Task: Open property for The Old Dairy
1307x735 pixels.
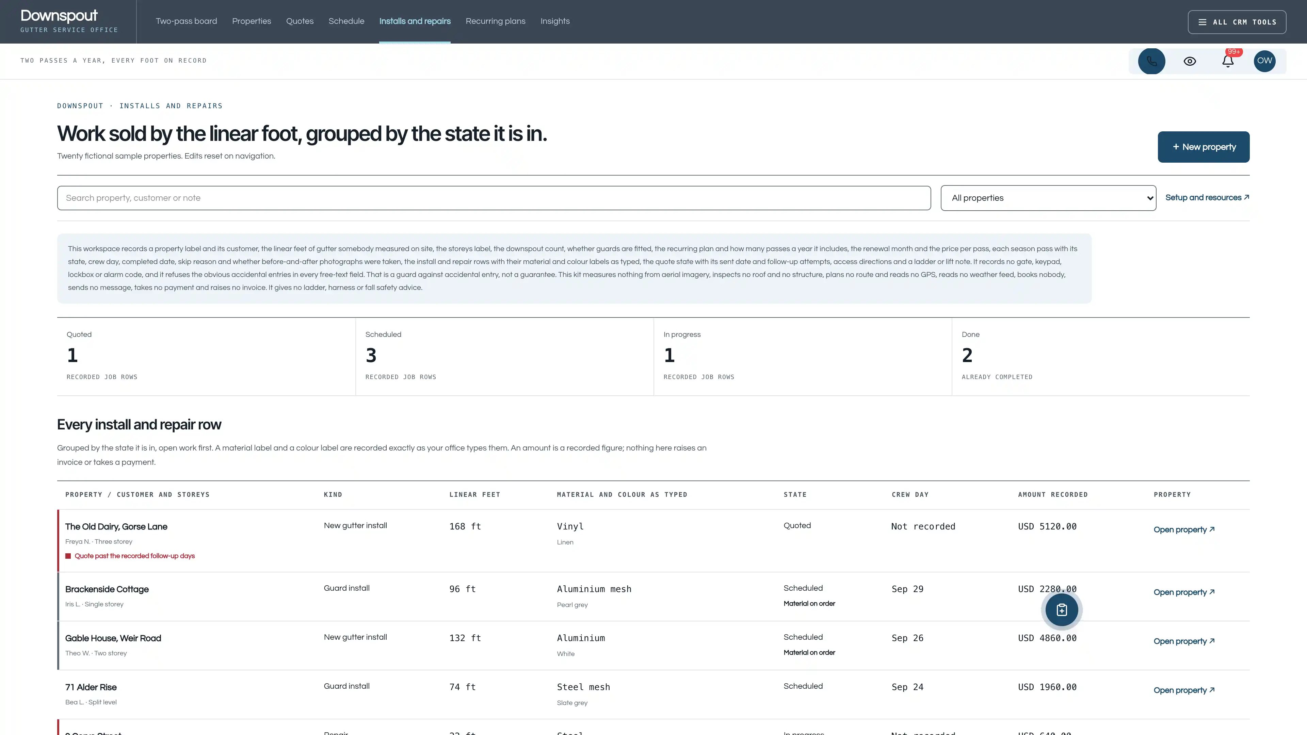Action: [x=1184, y=529]
